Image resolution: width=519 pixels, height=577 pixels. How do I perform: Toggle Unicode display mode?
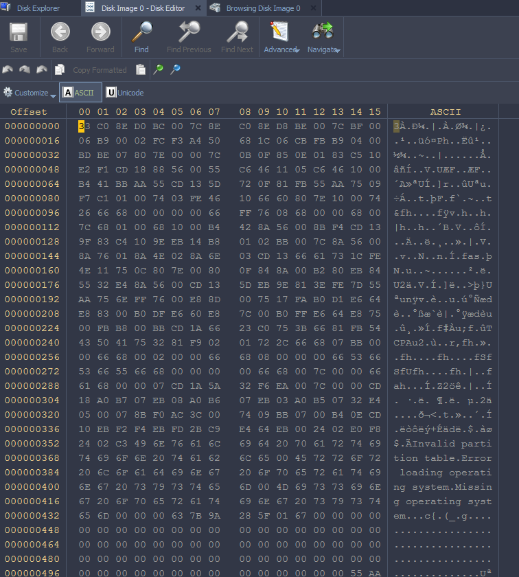125,93
